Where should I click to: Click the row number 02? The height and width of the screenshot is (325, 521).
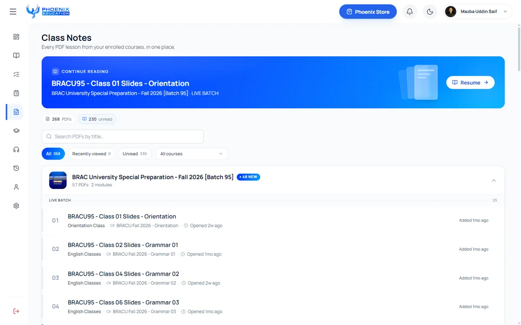click(x=56, y=249)
